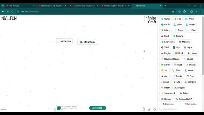Screen dimensions: 204x115
Task: Select the Vampire element
Action: coord(190,82)
